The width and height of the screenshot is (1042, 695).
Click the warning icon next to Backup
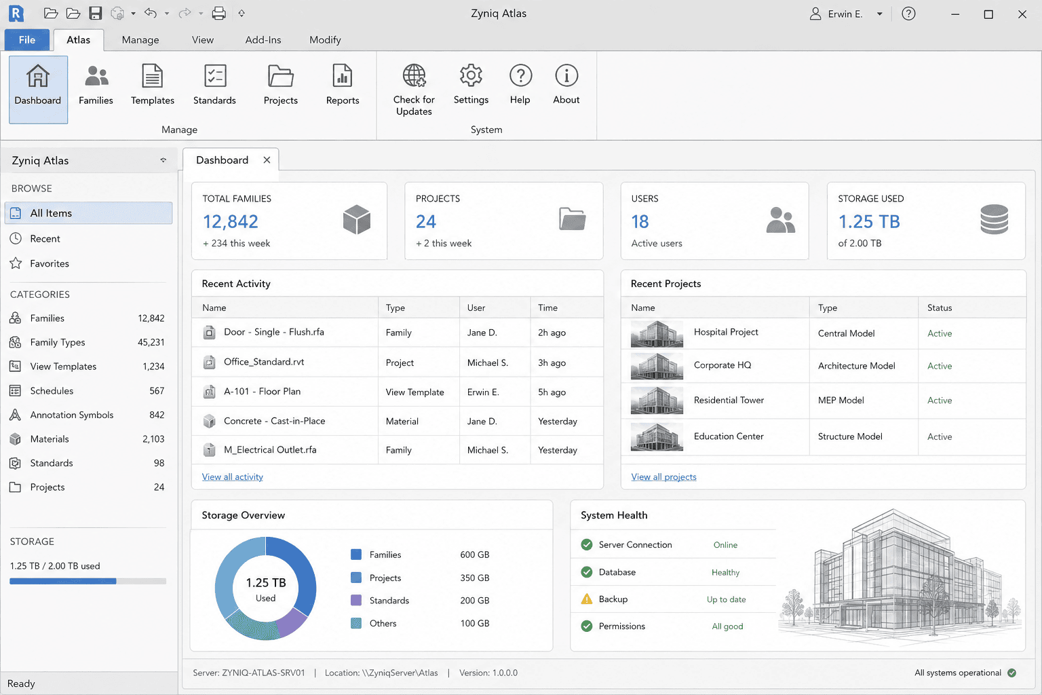click(x=587, y=599)
